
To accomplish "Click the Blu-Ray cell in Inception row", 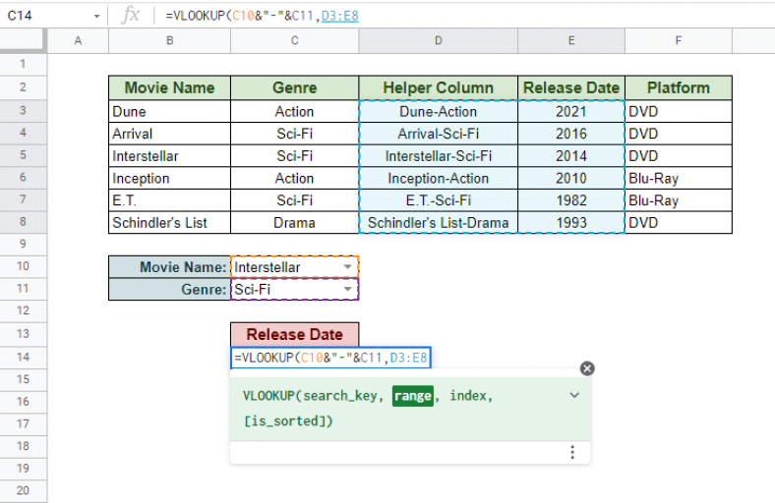I will 679,178.
